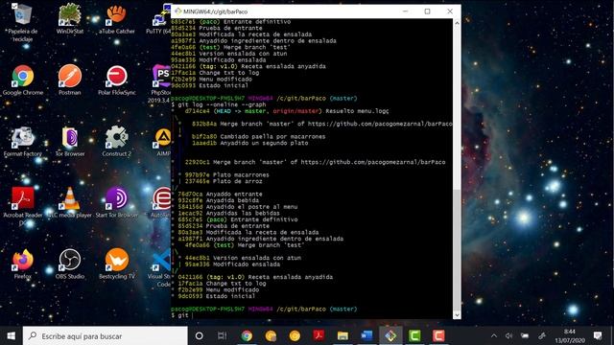Switch to Adobe Acrobat on the taskbar
The width and height of the screenshot is (614, 345).
[319, 335]
